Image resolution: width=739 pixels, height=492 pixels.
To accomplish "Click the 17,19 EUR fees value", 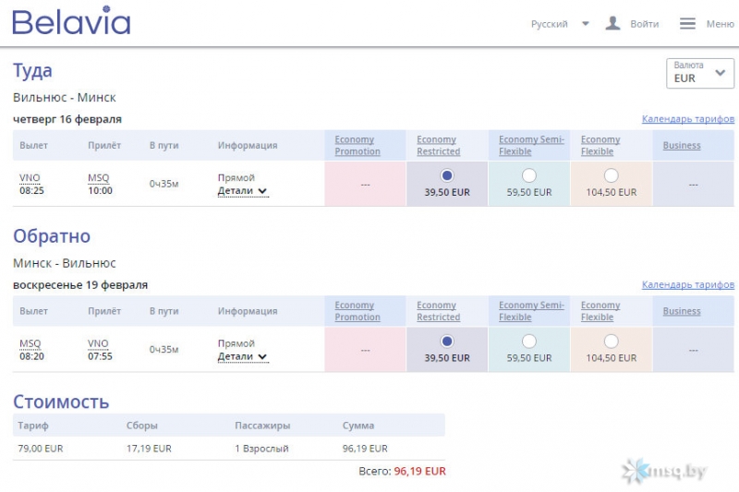I will point(149,449).
